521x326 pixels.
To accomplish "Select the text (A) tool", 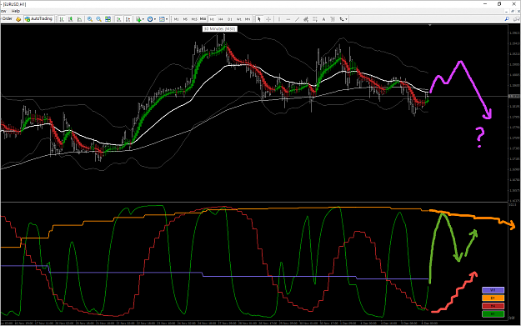I will coord(323,19).
